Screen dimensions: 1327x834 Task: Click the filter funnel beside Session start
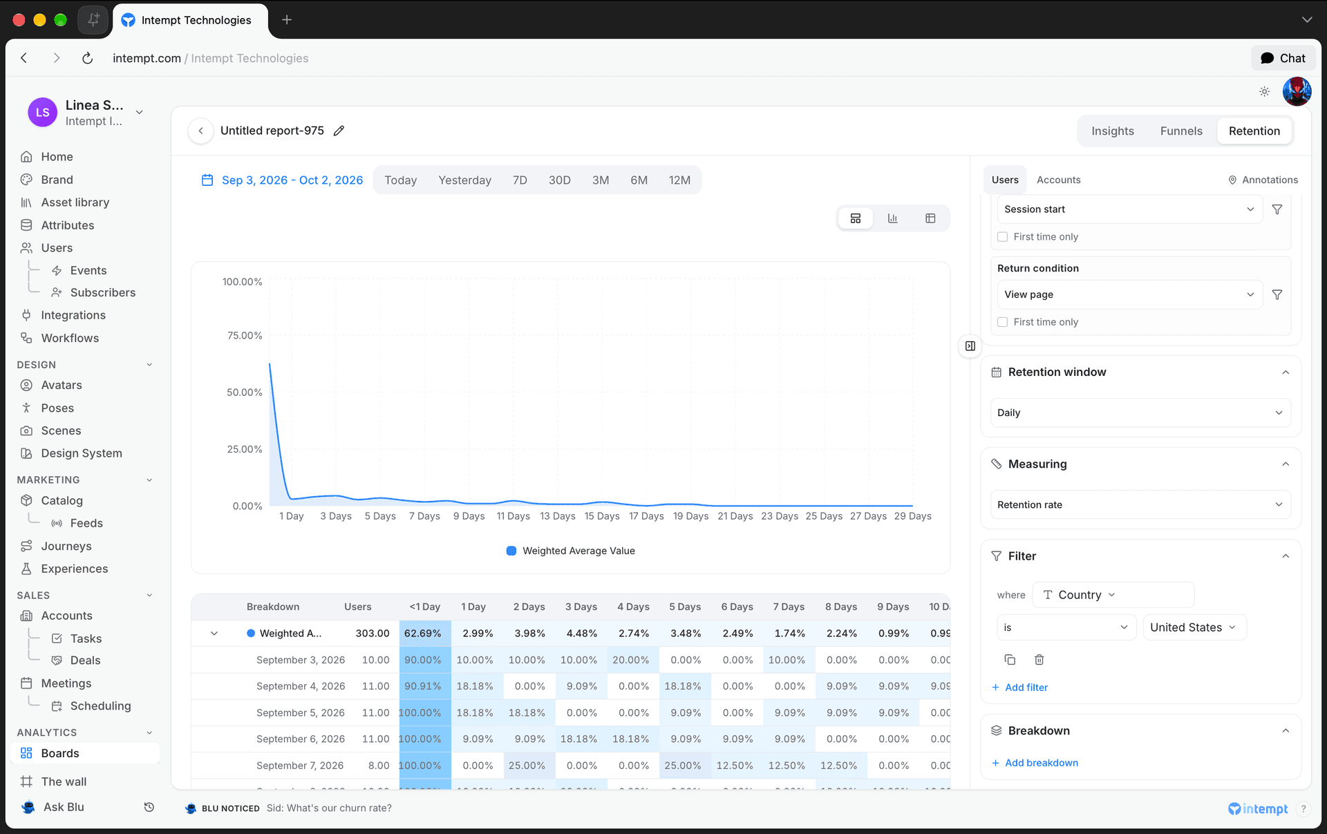[1277, 209]
